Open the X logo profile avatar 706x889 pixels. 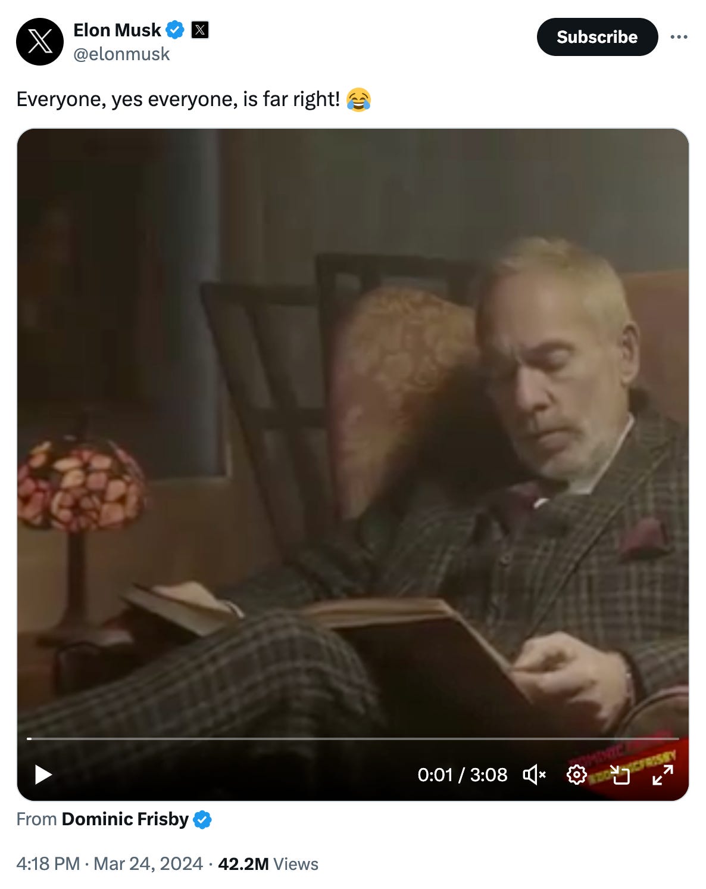(40, 42)
